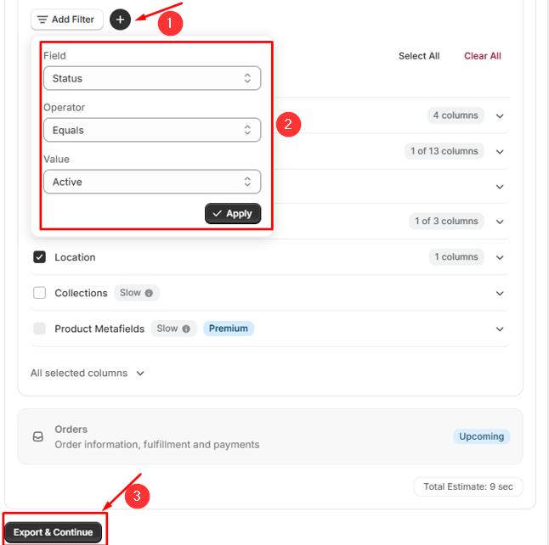549x545 pixels.
Task: Click the Select All link
Action: (419, 56)
